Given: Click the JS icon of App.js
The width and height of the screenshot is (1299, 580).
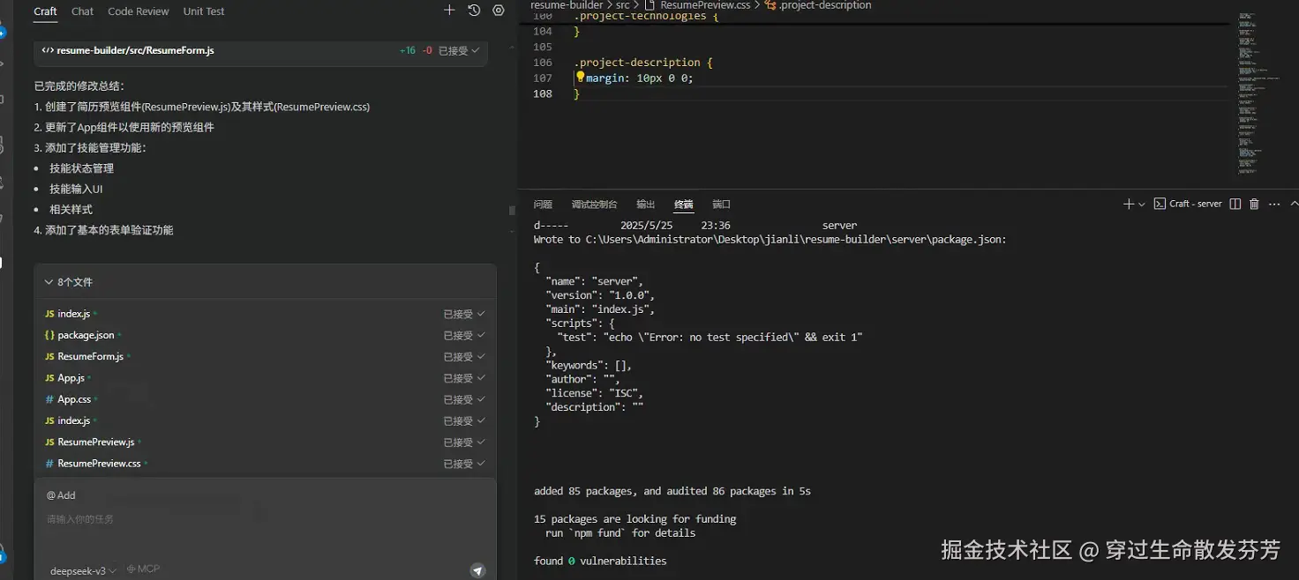Looking at the screenshot, I should click(x=49, y=377).
